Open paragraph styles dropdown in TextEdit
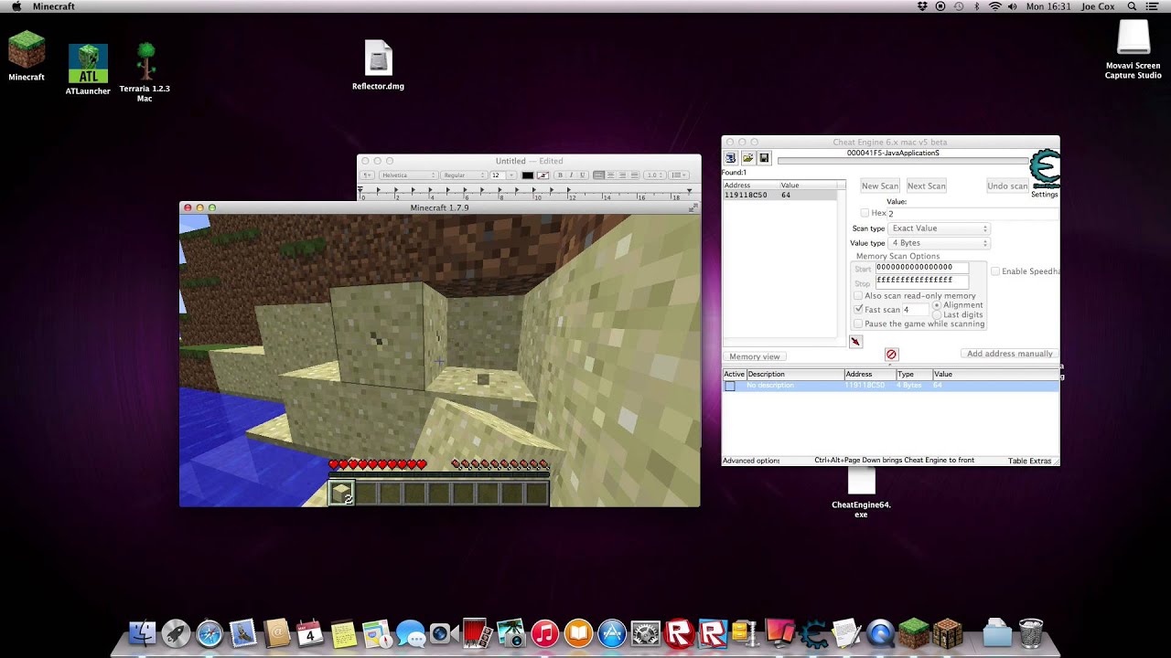 pyautogui.click(x=367, y=175)
